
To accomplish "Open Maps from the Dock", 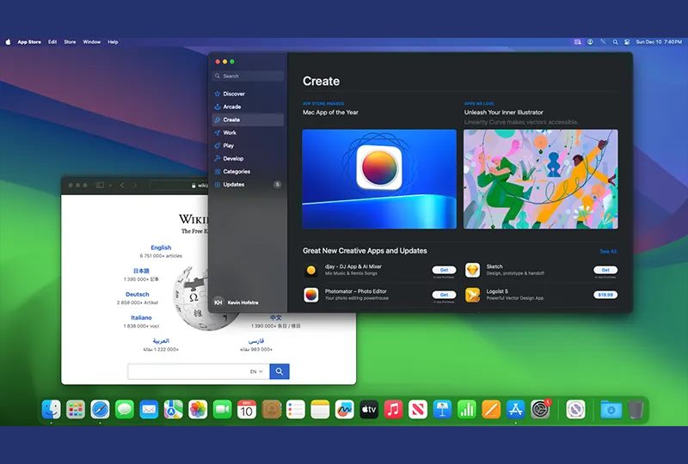I will 174,410.
